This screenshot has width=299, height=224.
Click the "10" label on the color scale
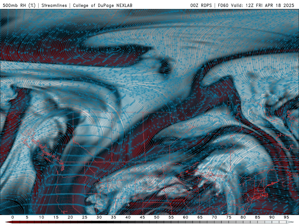pyautogui.click(x=41, y=217)
